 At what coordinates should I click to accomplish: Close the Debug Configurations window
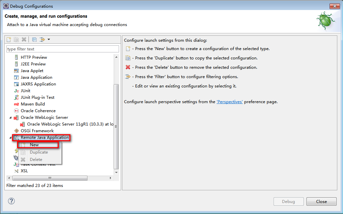tap(335, 6)
